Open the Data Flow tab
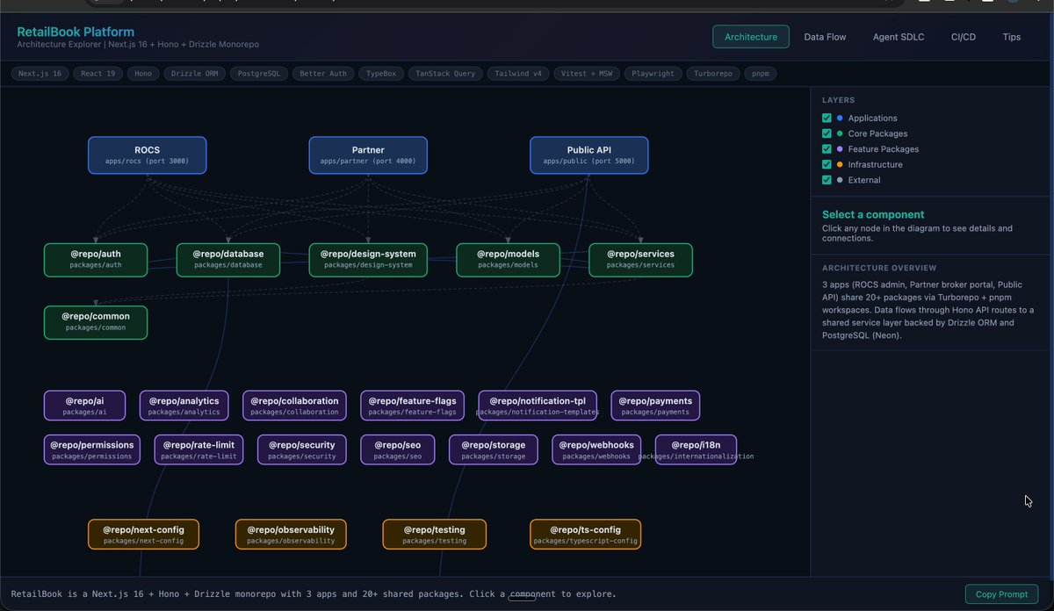The width and height of the screenshot is (1054, 611). pyautogui.click(x=825, y=37)
